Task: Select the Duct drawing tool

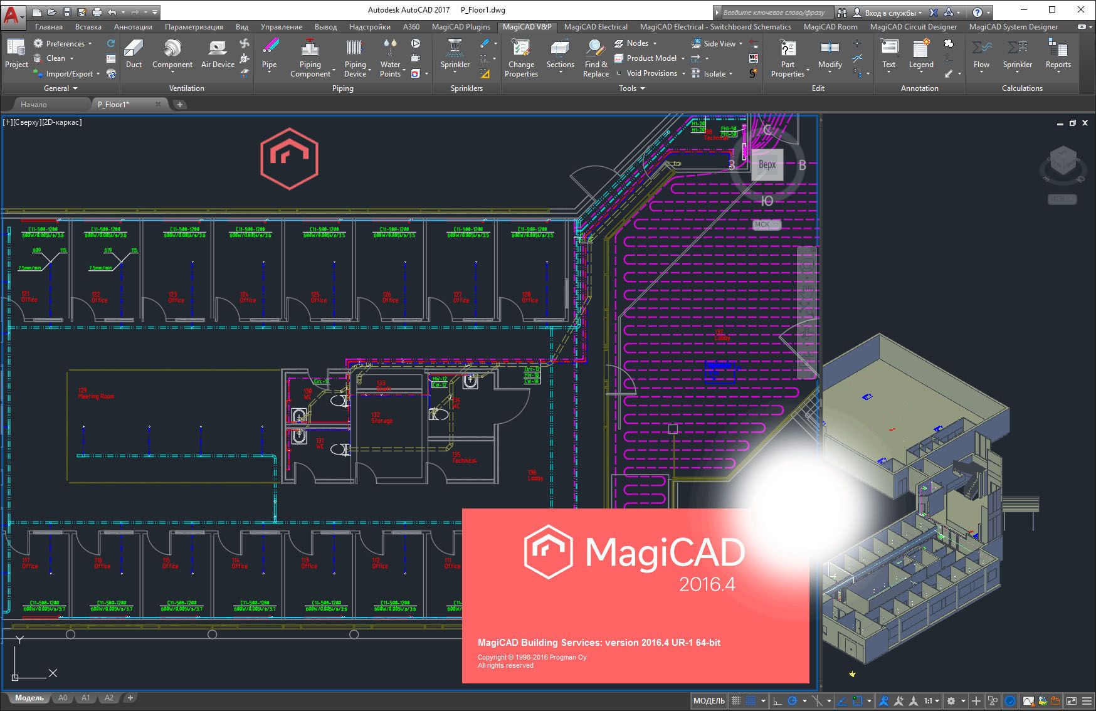Action: coord(134,53)
